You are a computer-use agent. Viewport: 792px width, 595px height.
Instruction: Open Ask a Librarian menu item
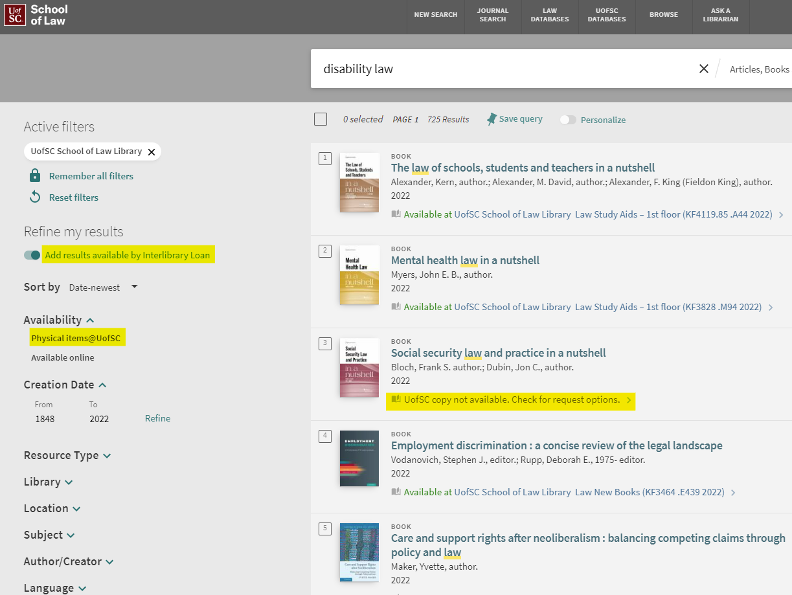(721, 15)
